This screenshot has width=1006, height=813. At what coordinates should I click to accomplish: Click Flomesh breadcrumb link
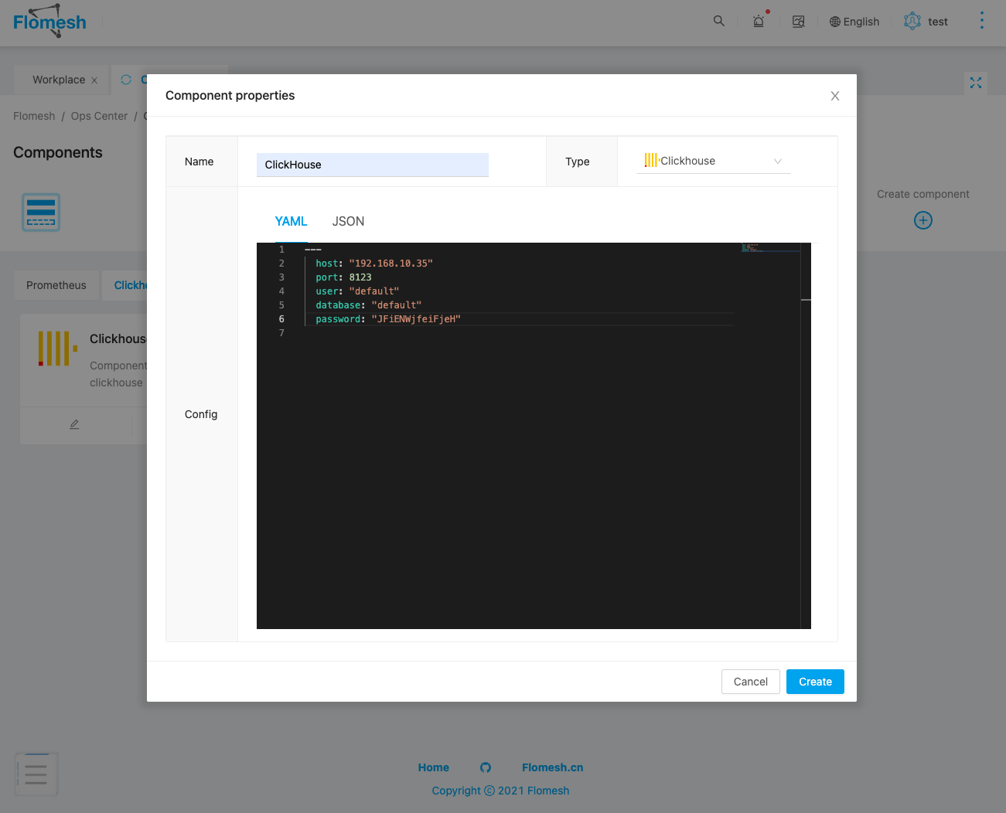tap(34, 116)
